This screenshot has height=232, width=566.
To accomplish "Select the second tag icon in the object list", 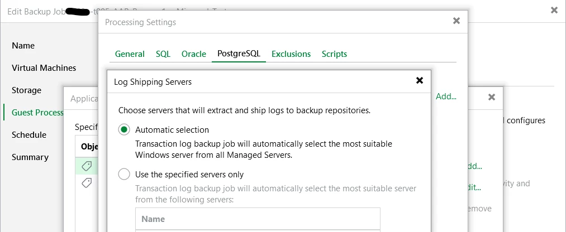I will (87, 182).
